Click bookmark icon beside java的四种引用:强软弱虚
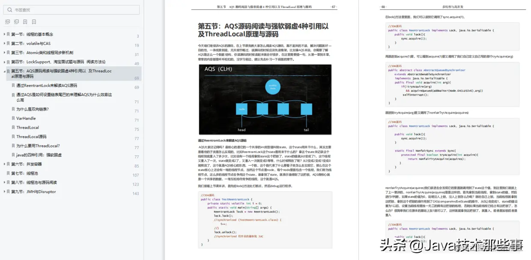The image size is (531, 260). (13, 155)
